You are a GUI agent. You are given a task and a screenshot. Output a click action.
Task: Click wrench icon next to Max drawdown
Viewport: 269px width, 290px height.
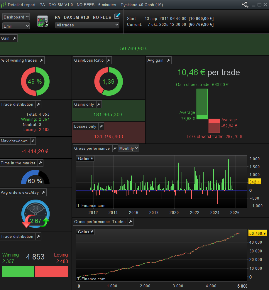point(33,141)
